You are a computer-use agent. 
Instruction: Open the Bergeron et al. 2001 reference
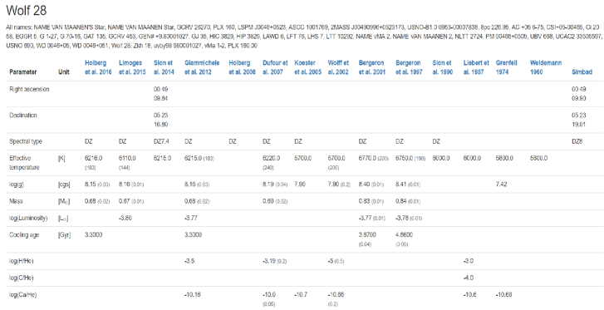(371, 67)
